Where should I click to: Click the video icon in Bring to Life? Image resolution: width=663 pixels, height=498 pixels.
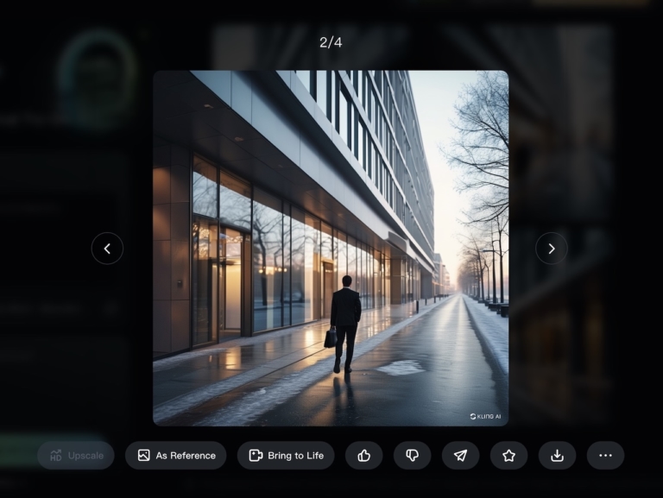point(256,456)
